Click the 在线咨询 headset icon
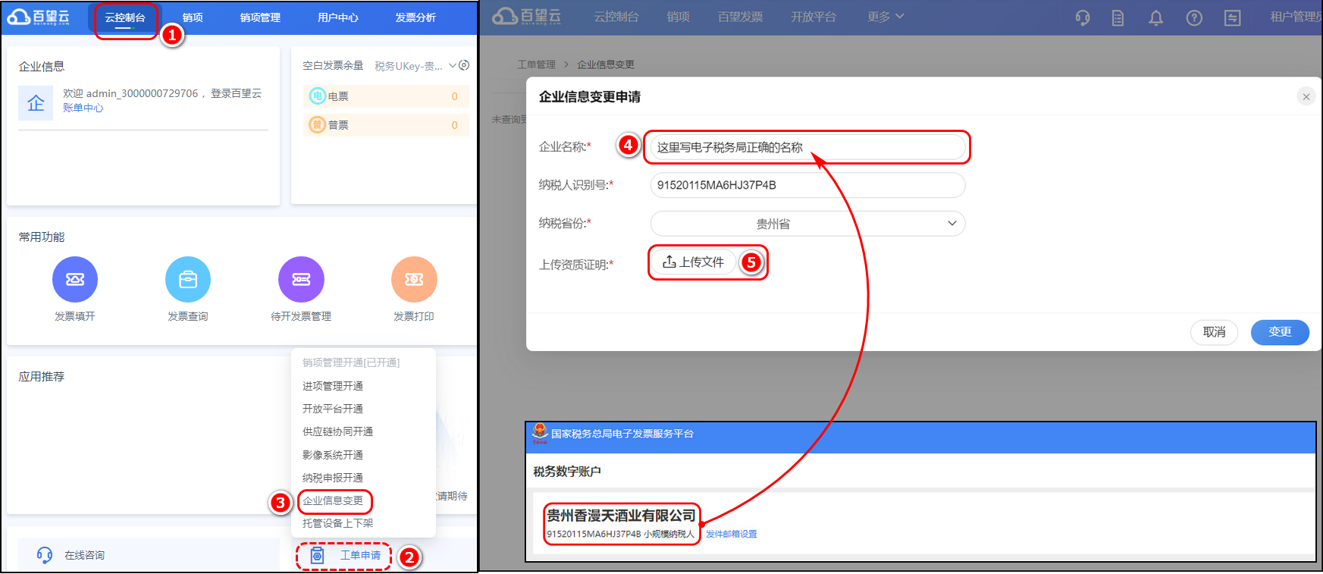Viewport: 1323px width, 574px height. coord(45,555)
